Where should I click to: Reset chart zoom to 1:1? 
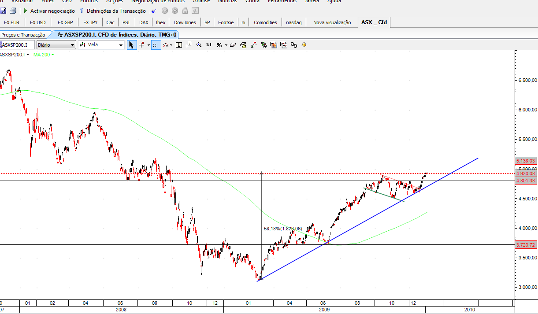tap(209, 44)
